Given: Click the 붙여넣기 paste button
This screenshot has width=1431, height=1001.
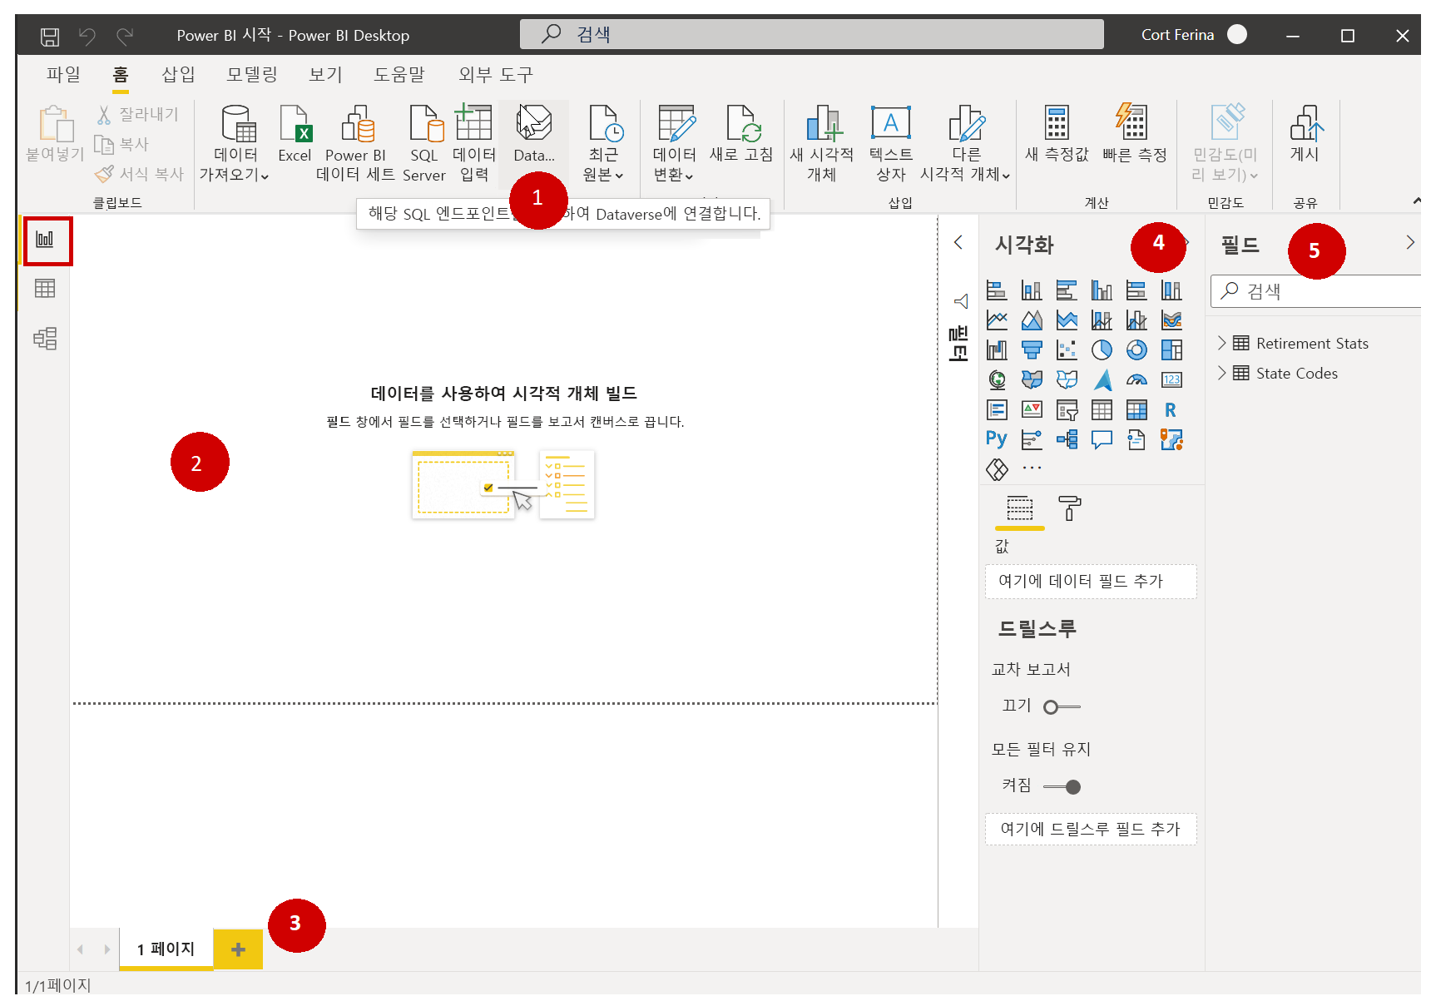Looking at the screenshot, I should [55, 133].
